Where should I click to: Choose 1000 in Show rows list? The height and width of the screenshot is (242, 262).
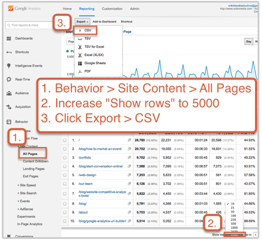tap(234, 228)
